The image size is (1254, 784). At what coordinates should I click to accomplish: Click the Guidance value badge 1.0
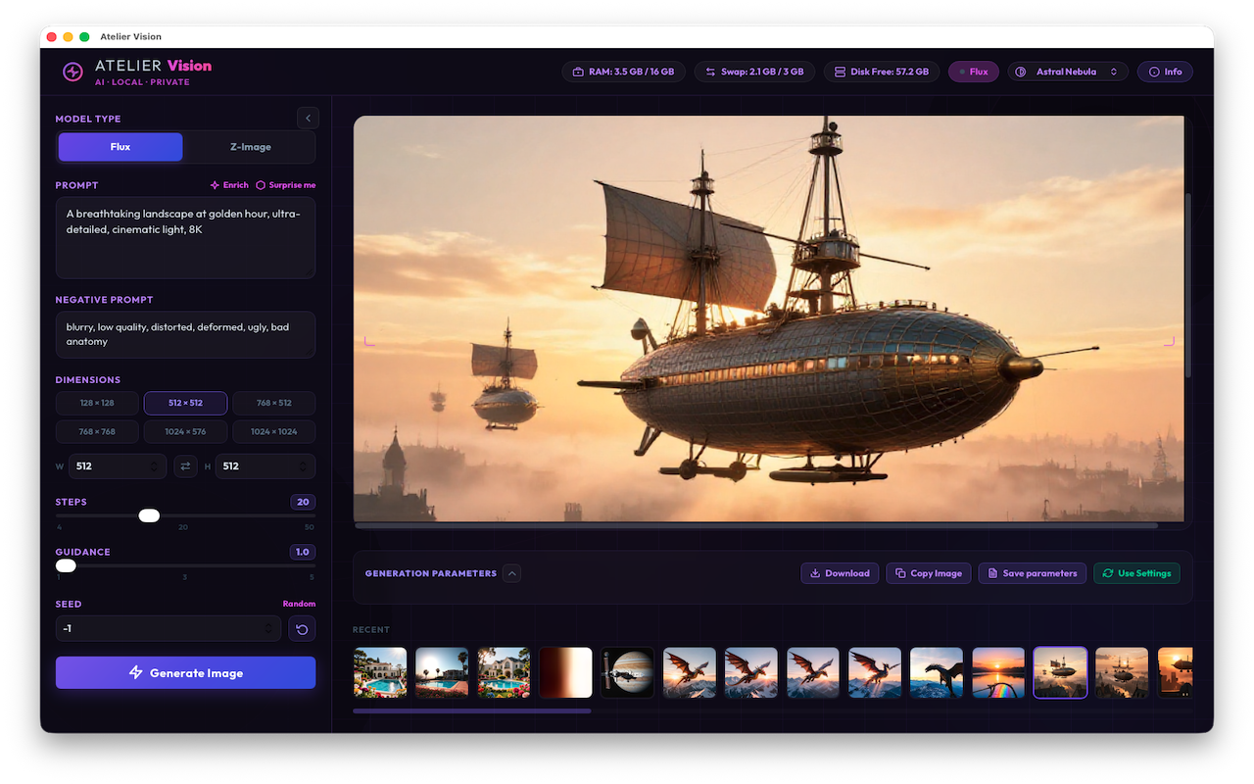click(303, 552)
